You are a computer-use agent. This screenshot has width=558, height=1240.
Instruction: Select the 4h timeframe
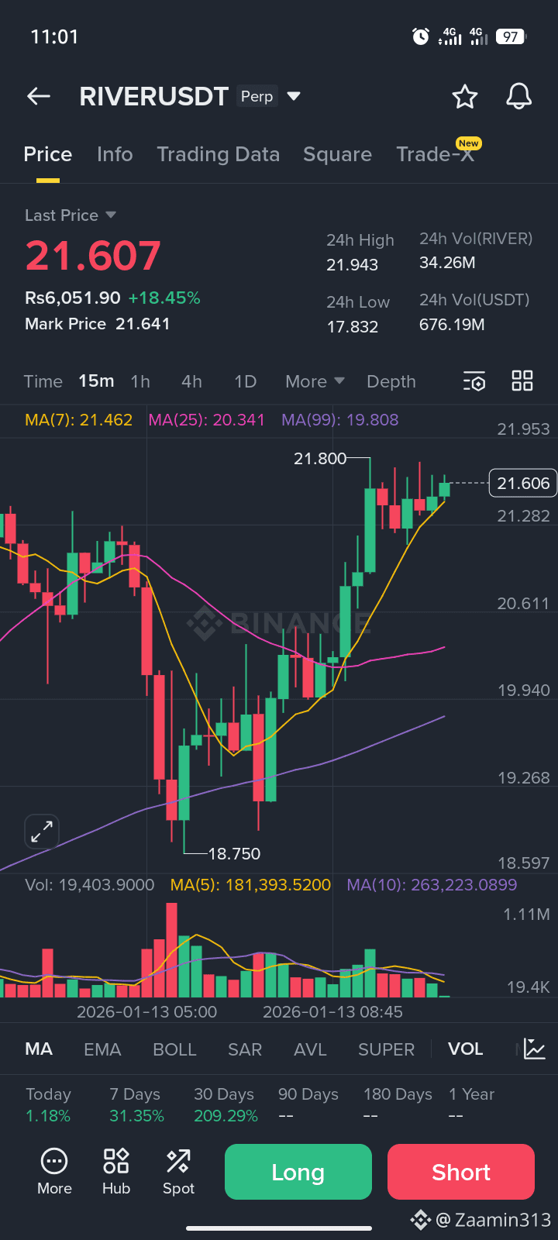tap(191, 381)
